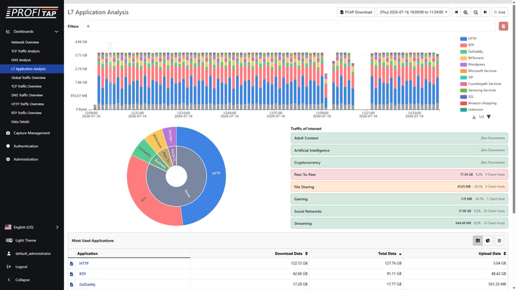Jump to the previous time window
Screen dimensions: 516x290
[x=456, y=12]
